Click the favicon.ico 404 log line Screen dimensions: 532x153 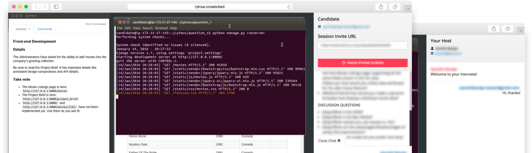[175, 93]
